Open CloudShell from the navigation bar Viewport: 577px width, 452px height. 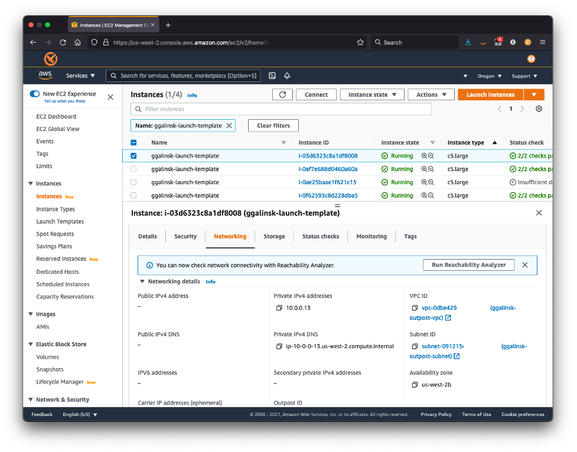point(272,76)
